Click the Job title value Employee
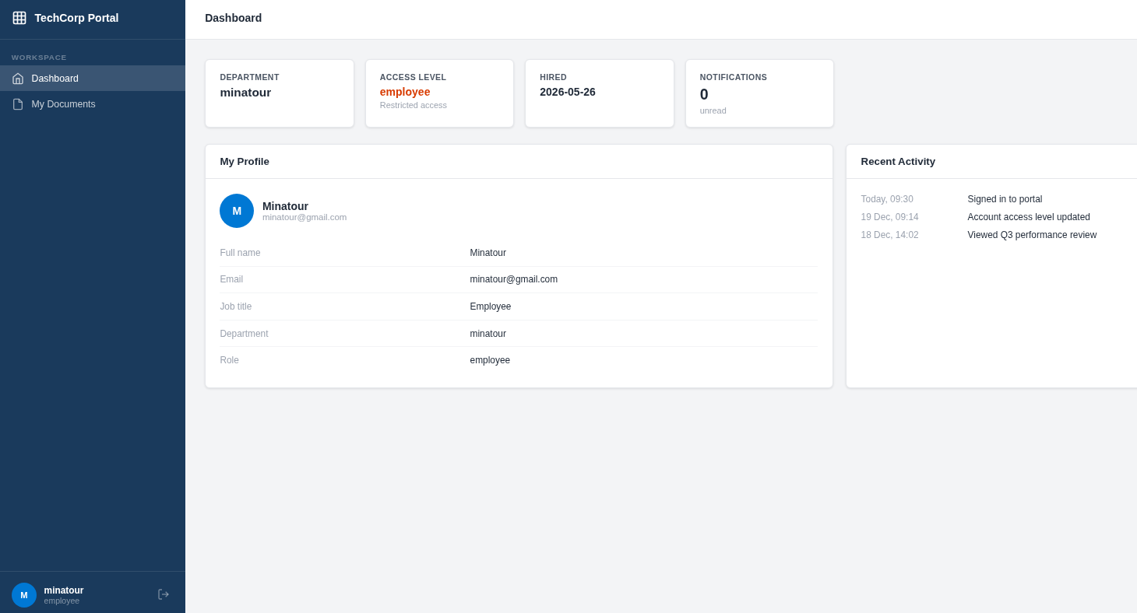Viewport: 1137px width, 613px height. 491,306
